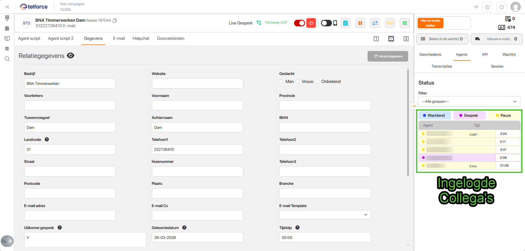Viewport: 525px width, 251px height.
Task: Open search in the left sidebar
Action: [7, 59]
